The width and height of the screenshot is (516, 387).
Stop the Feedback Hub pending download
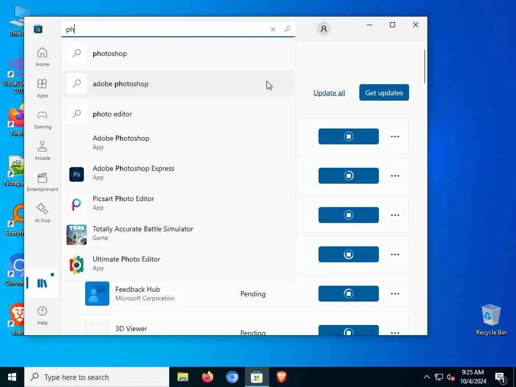pos(349,294)
